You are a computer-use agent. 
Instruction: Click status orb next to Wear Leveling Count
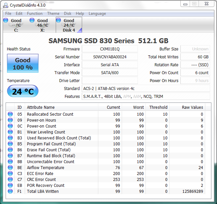(10, 132)
